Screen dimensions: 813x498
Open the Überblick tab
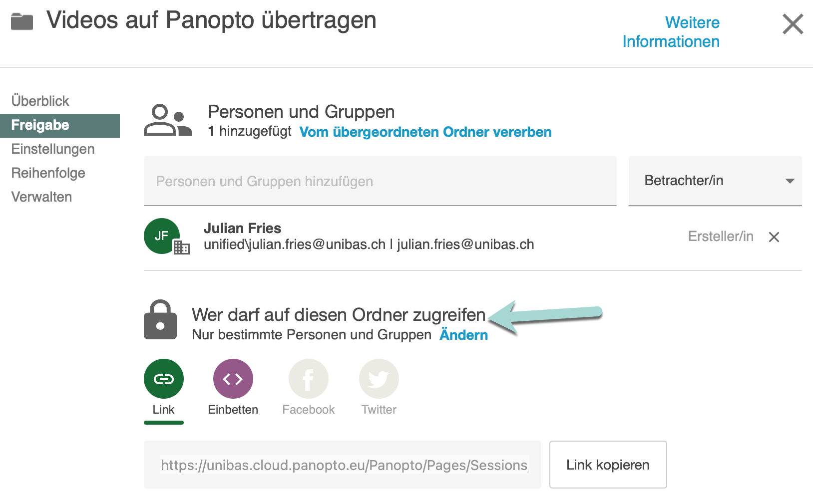click(x=40, y=101)
